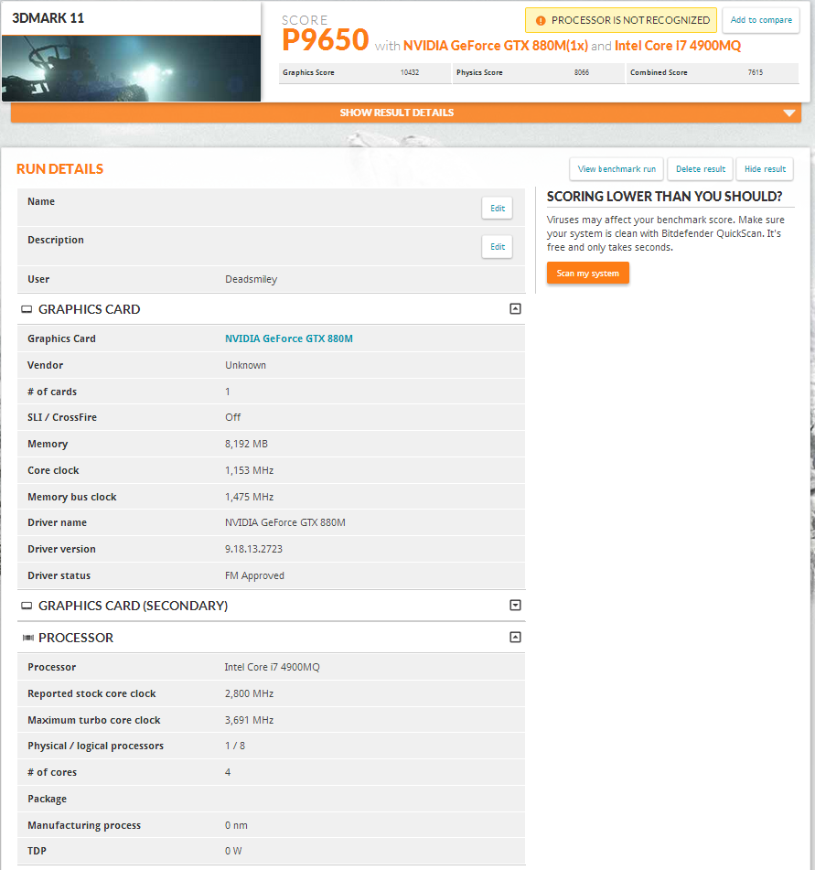Screen dimensions: 815x870
Task: Select the Graphics Score value 10432
Action: point(410,72)
